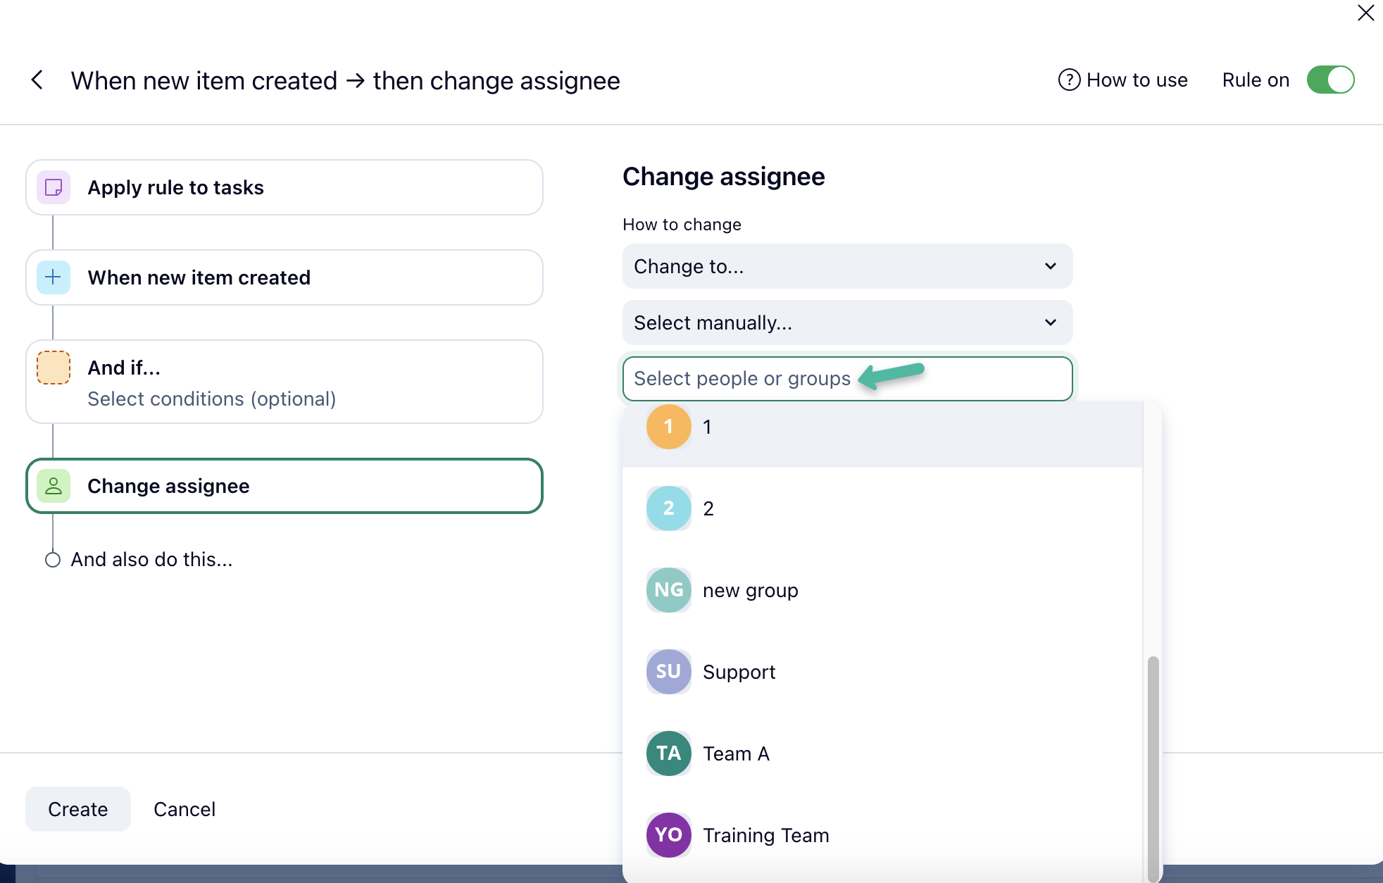
Task: Click the How to use help icon
Action: click(x=1069, y=80)
